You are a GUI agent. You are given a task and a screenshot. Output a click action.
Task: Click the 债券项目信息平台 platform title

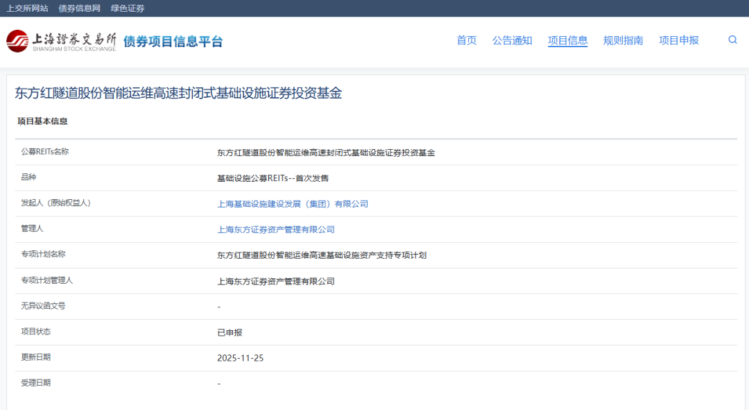(x=172, y=41)
